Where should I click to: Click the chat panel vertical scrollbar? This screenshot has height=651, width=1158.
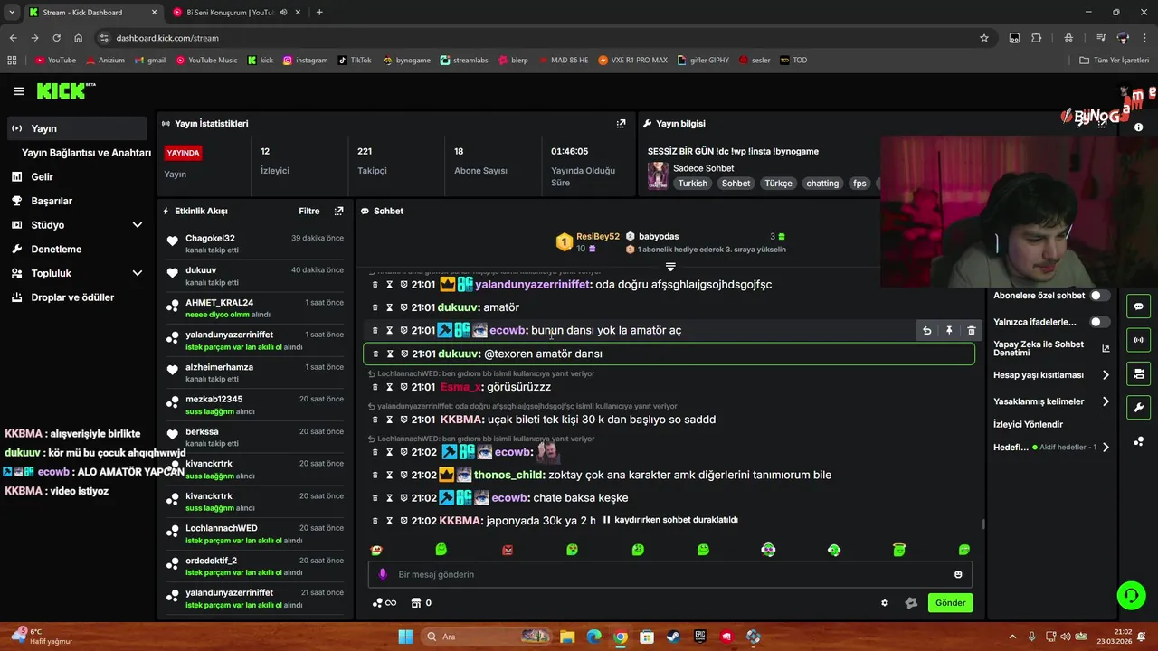click(x=983, y=524)
